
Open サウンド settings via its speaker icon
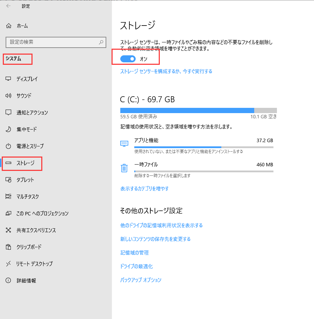pos(8,96)
